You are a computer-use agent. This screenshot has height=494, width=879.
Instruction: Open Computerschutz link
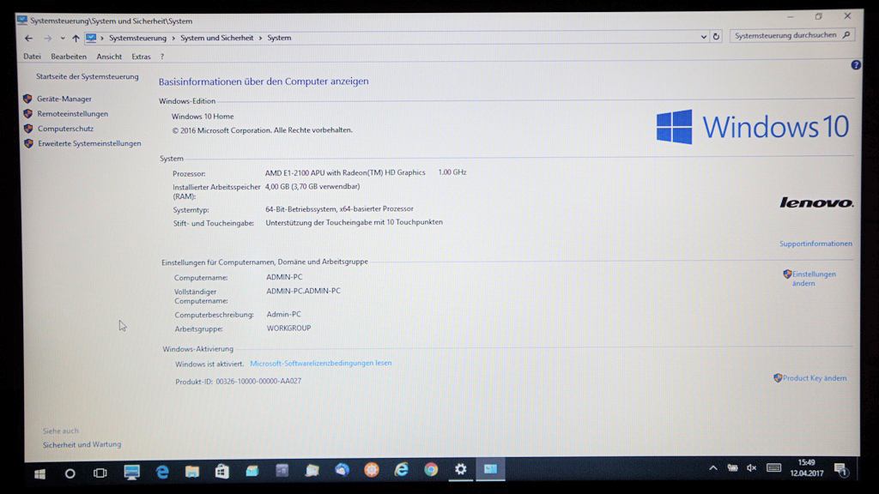65,129
